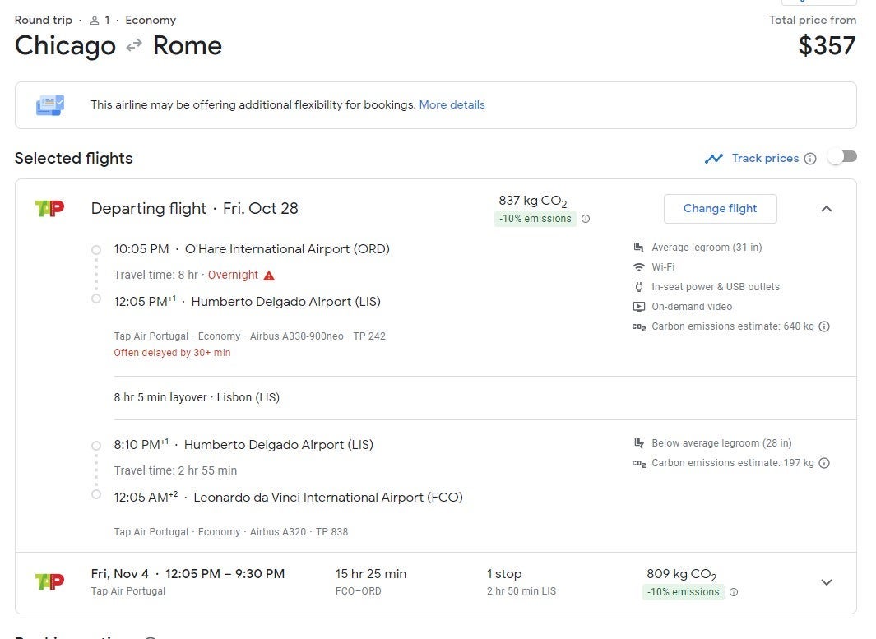876x639 pixels.
Task: Click info icon beside return flight emissions
Action: point(734,592)
